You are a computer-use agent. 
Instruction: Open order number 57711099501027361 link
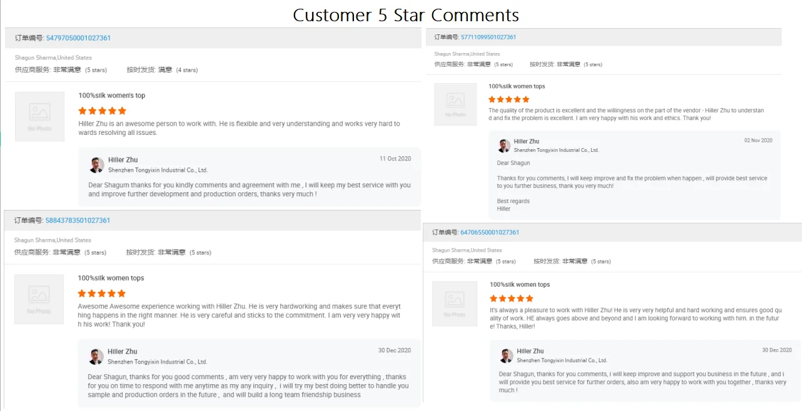coord(488,37)
